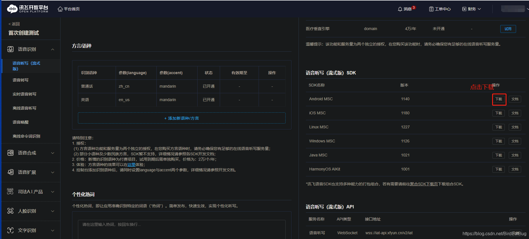The width and height of the screenshot is (529, 239).
Task: Open the 聚合SDK下载页 link
Action: [x=424, y=184]
